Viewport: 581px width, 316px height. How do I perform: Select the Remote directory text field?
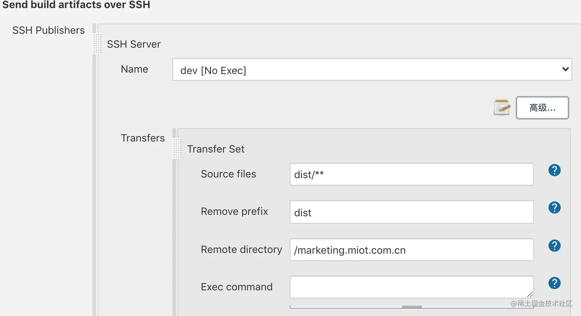point(411,250)
